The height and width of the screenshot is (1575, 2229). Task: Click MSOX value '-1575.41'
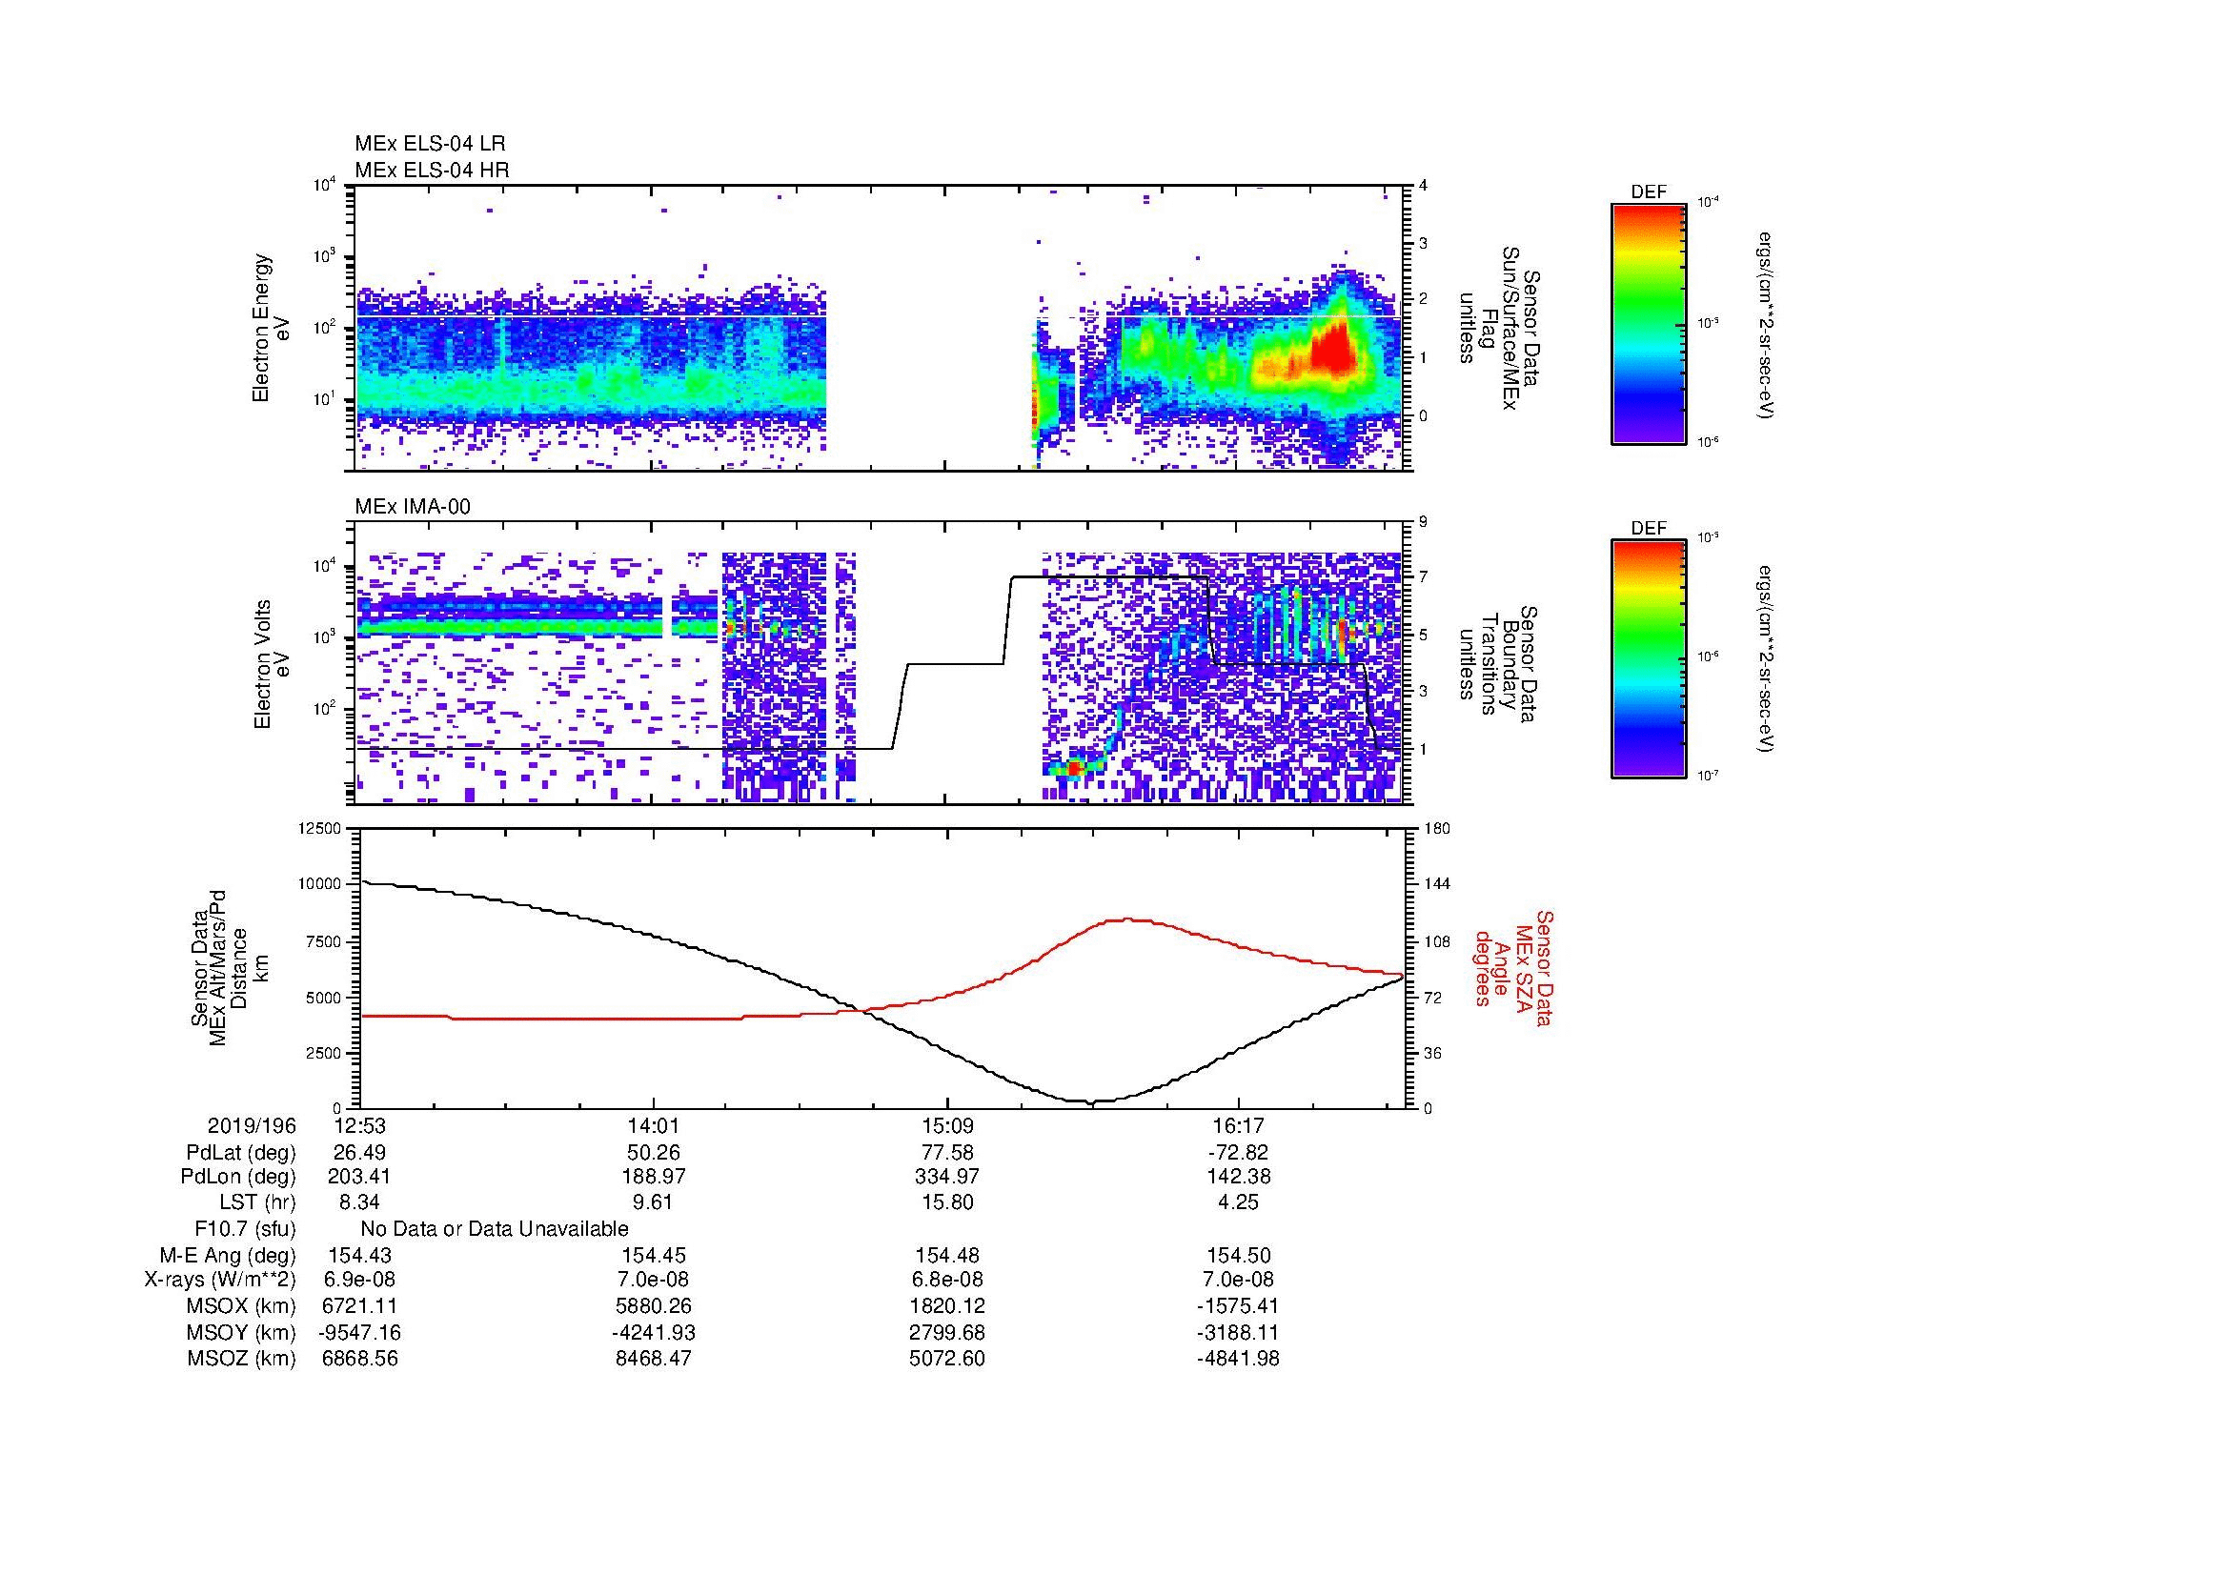click(1239, 1306)
